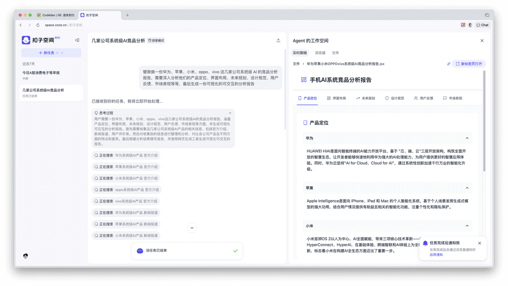Click the 正在搜索 小米系统级AI产品 新闻报道 item
The height and width of the screenshot is (286, 508).
point(126,236)
